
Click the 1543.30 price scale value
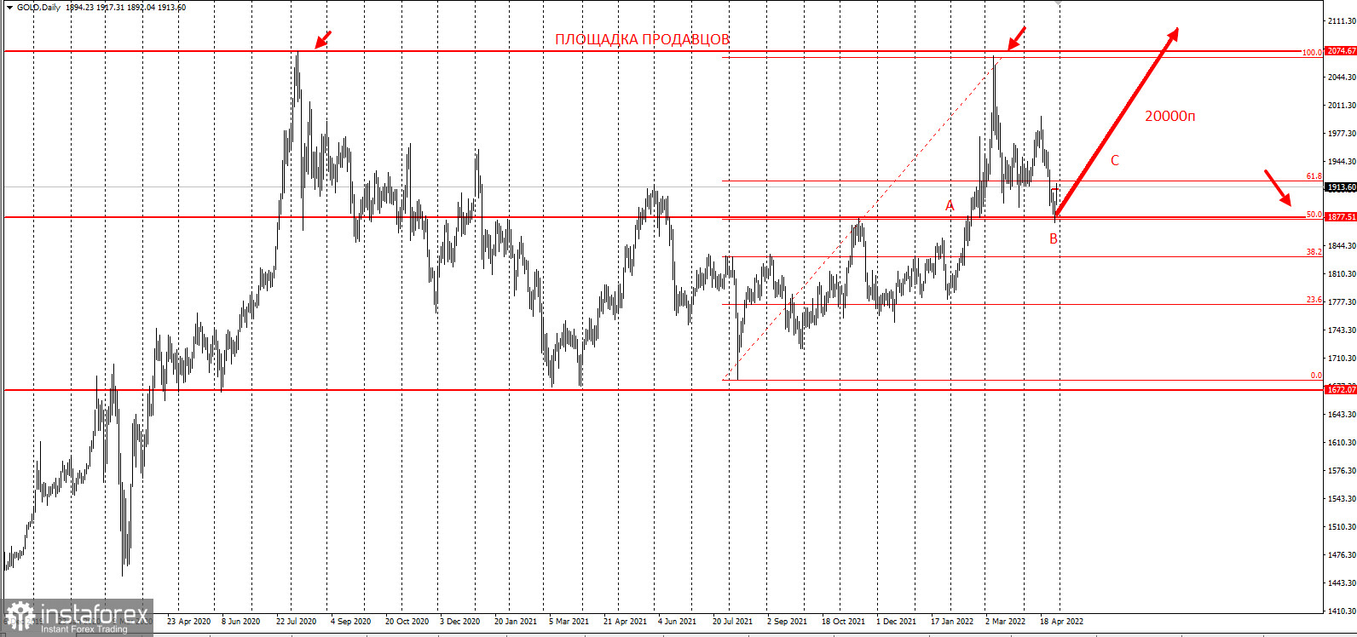(1342, 499)
